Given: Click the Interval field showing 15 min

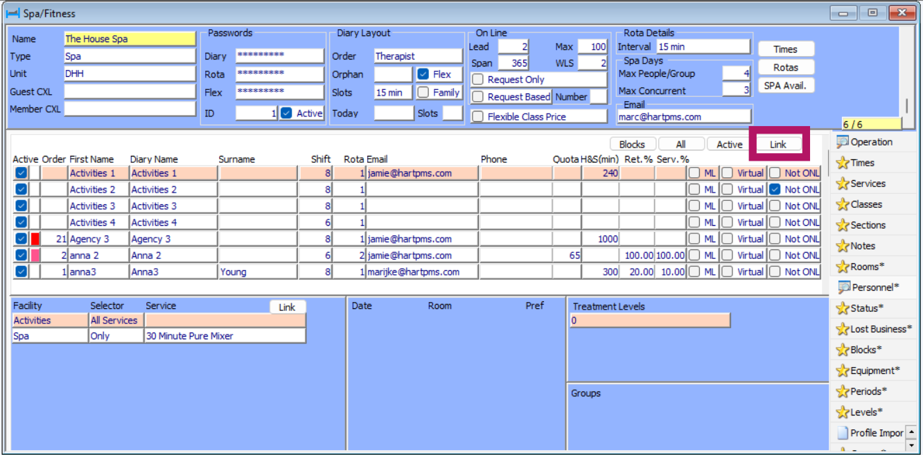Looking at the screenshot, I should coord(703,46).
